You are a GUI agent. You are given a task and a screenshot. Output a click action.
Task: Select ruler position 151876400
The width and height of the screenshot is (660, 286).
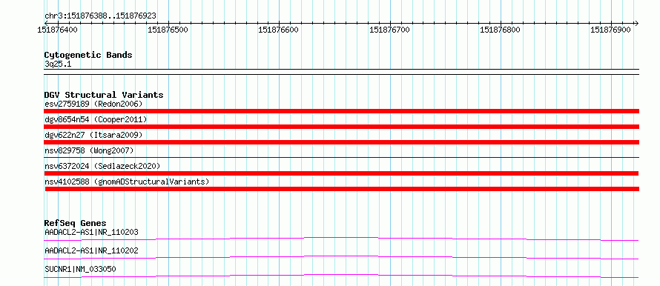[x=57, y=30]
